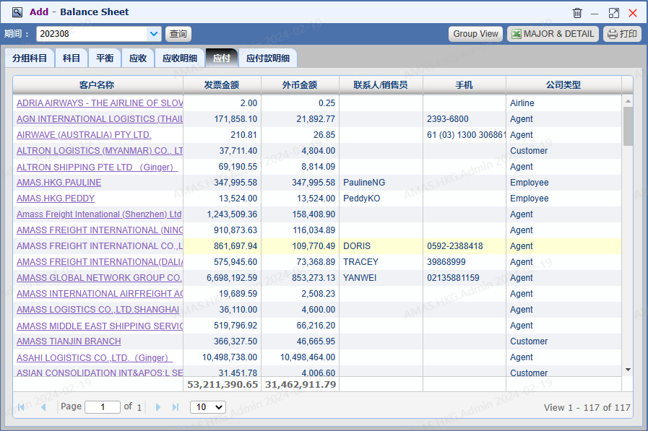Viewport: 648px width, 431px height.
Task: Open Amass Freight Intenational (Shenzhen) link
Action: pyautogui.click(x=99, y=214)
